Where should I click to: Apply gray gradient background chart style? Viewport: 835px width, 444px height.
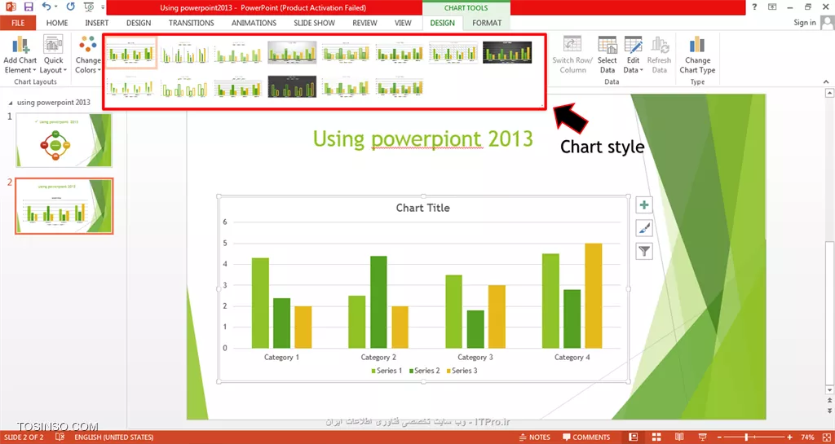292,53
